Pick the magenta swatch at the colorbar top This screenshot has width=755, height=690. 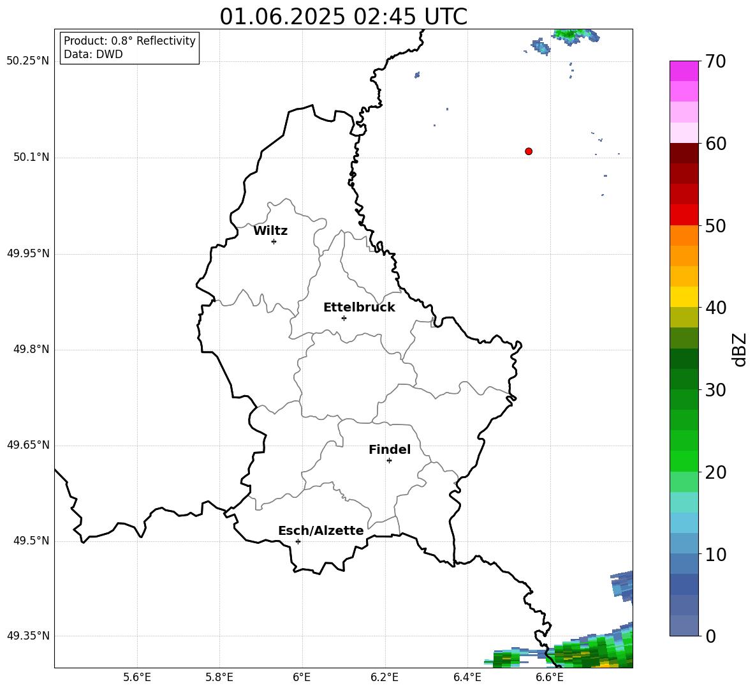[x=684, y=71]
